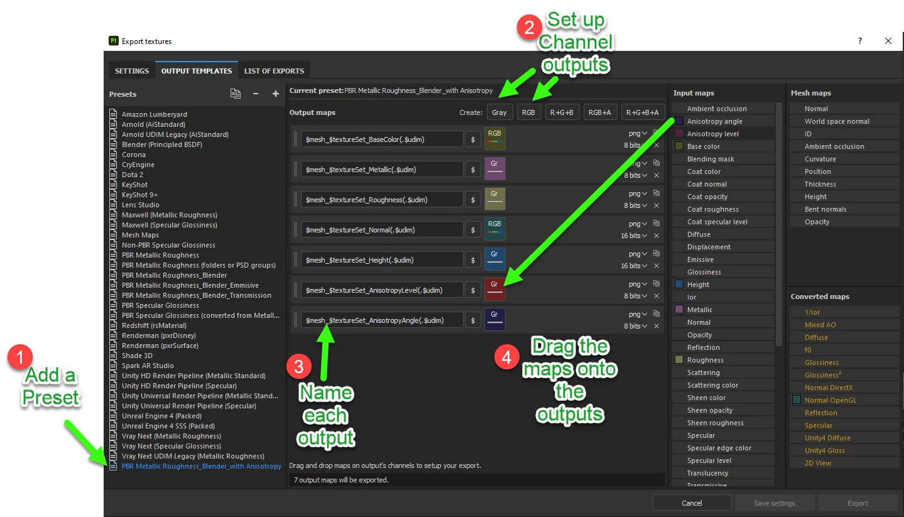
Task: Click the Input maps vertical scrollbar
Action: (x=779, y=224)
